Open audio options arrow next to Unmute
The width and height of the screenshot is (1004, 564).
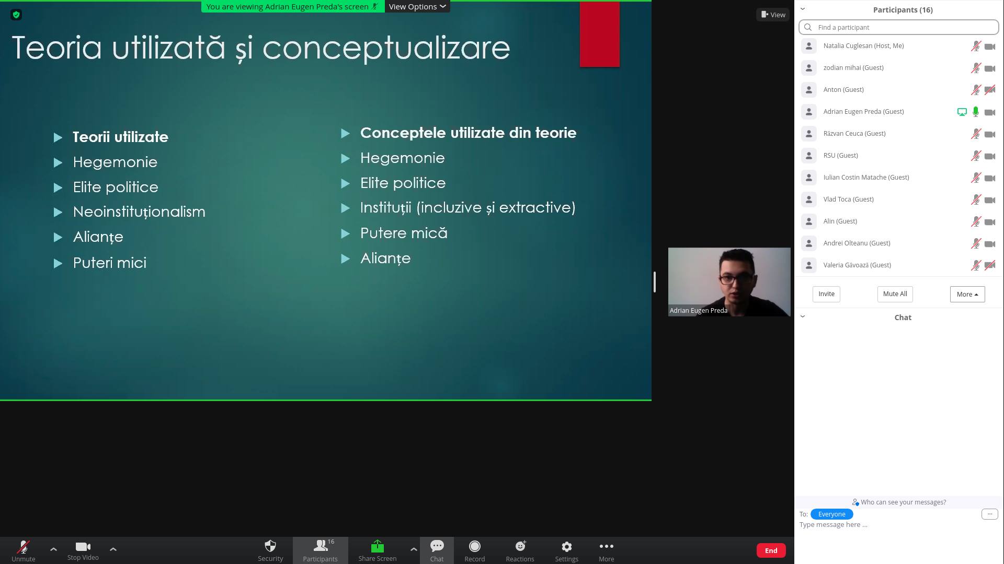tap(53, 549)
